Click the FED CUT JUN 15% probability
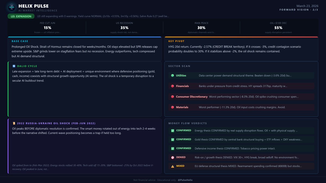This screenshot has width=326, height=183. (x=47, y=28)
